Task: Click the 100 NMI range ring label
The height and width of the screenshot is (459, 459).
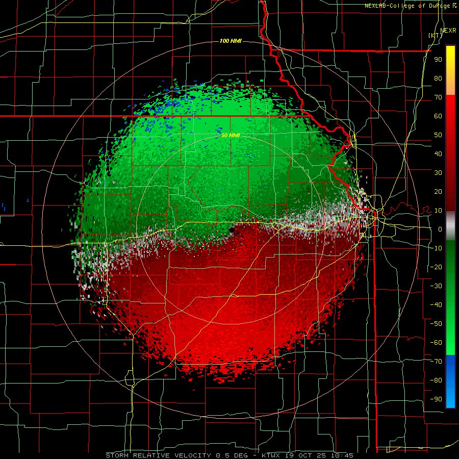Action: tap(231, 41)
